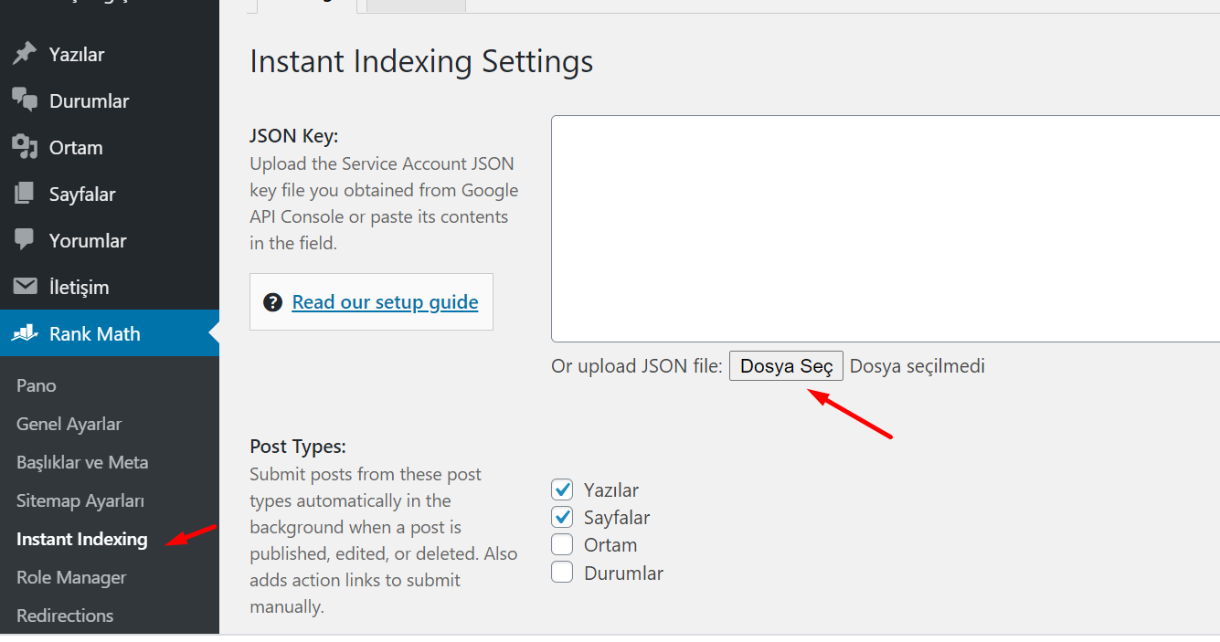Uncheck the Yazılar post type checkbox
Image resolution: width=1220 pixels, height=642 pixels.
[562, 489]
